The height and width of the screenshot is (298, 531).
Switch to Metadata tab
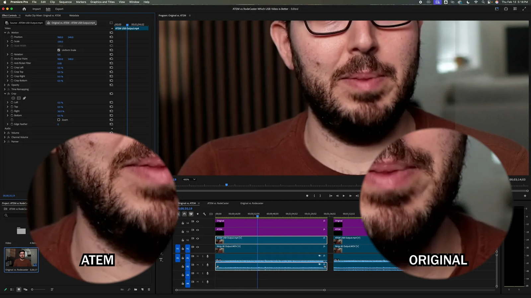[x=74, y=16]
